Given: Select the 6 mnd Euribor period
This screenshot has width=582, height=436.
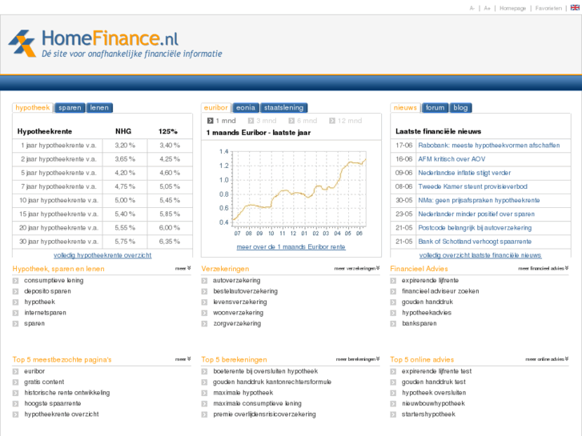Looking at the screenshot, I should (x=303, y=121).
